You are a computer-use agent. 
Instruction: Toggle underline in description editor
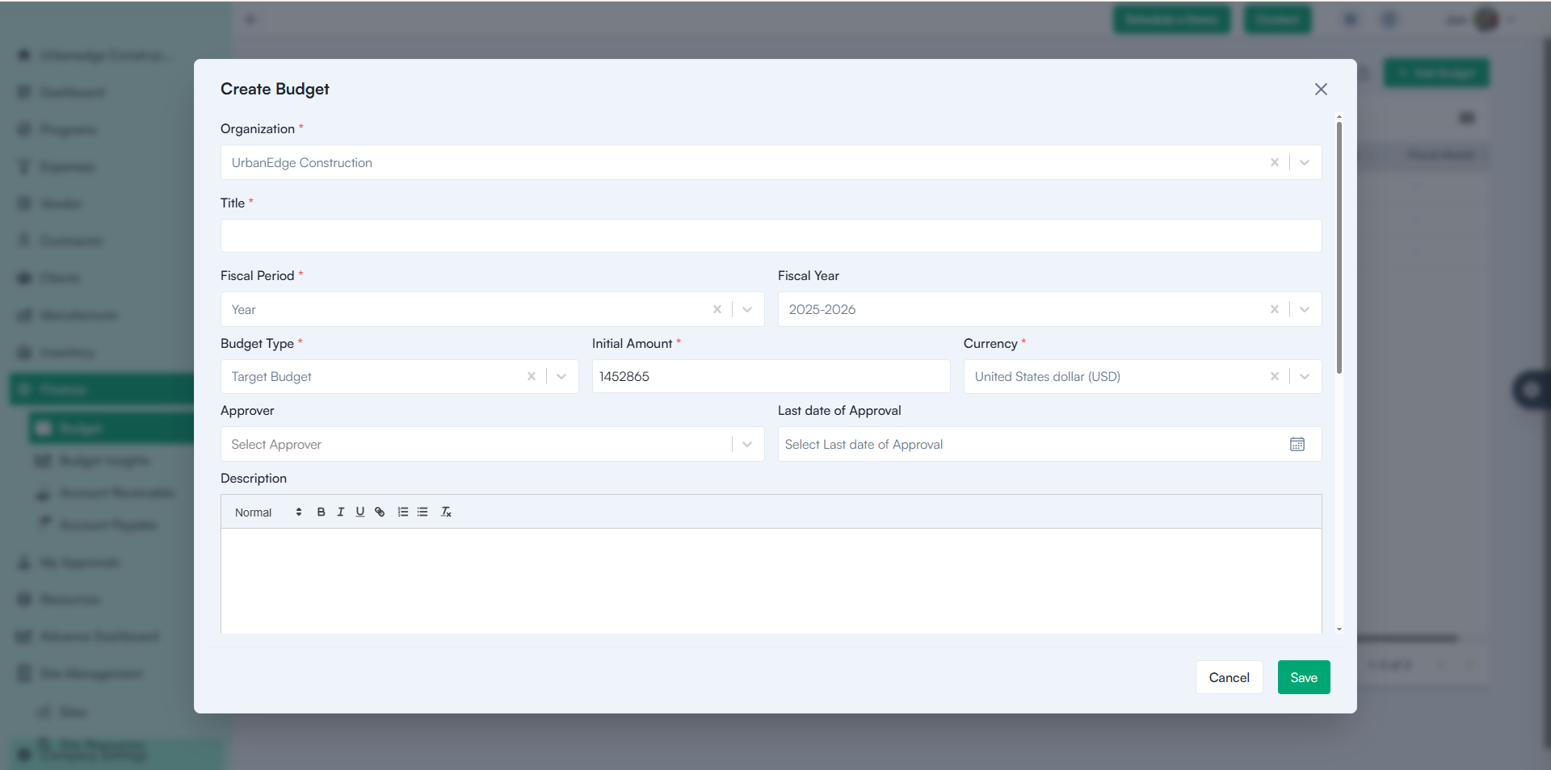point(359,512)
